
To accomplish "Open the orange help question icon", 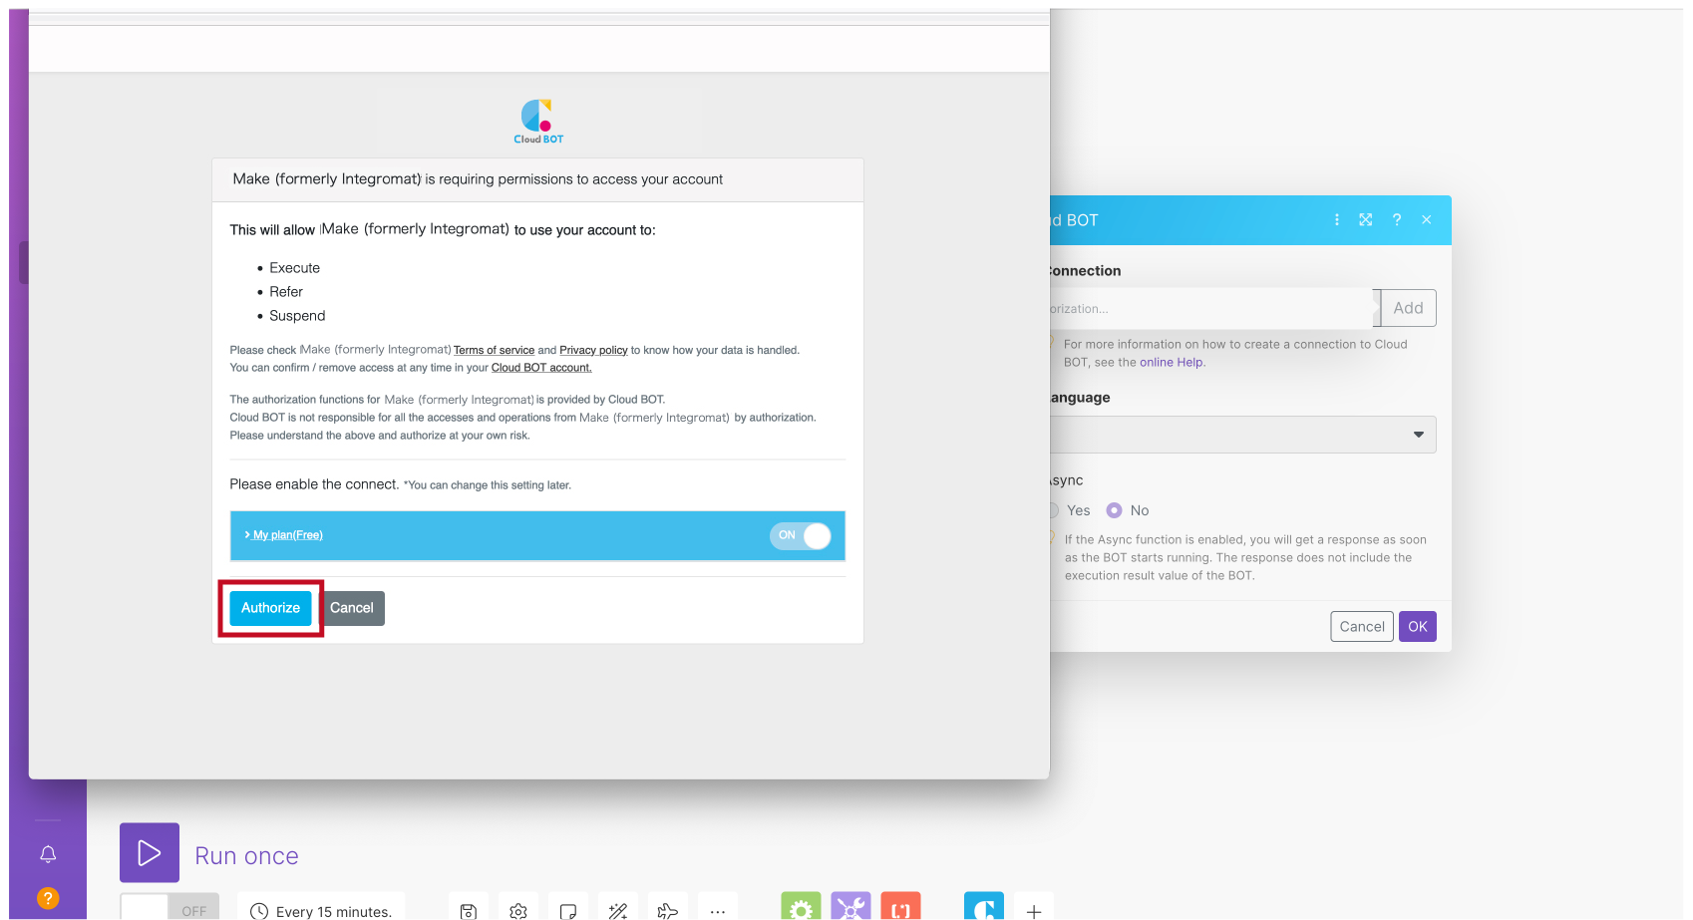I will 48,898.
